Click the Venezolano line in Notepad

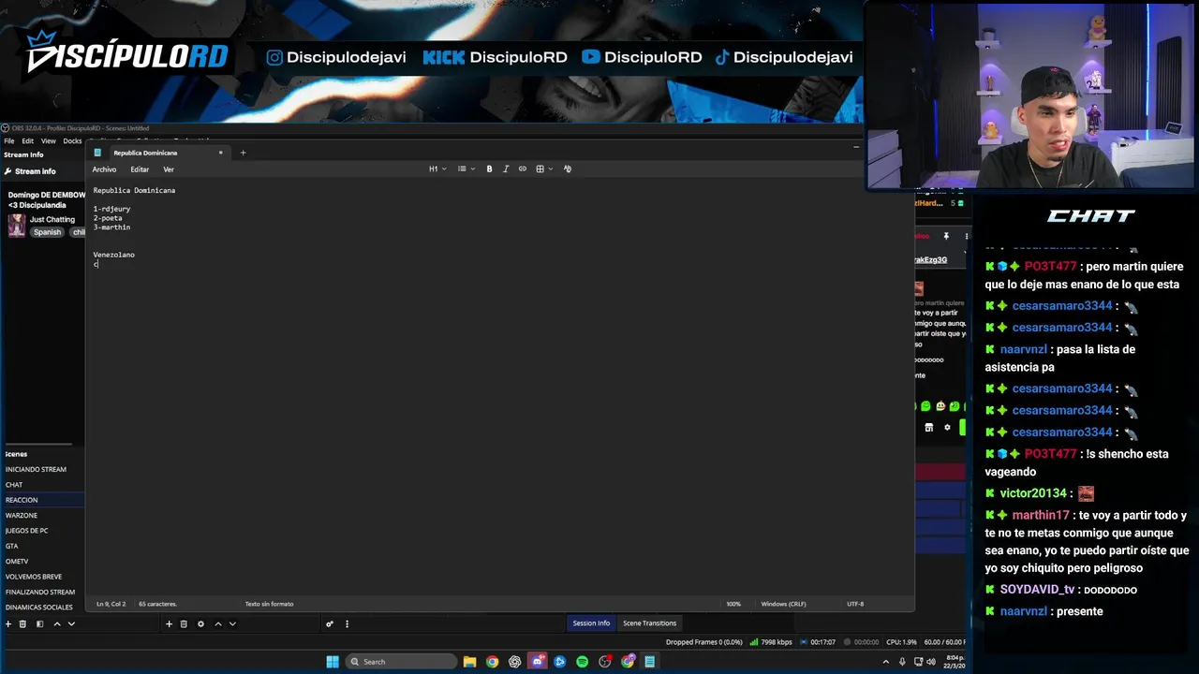[x=113, y=255]
